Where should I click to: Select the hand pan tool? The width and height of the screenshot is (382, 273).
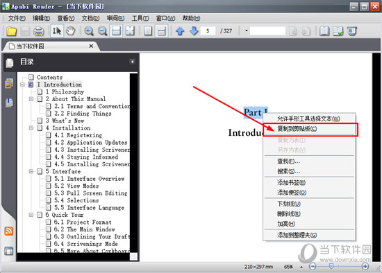71,31
